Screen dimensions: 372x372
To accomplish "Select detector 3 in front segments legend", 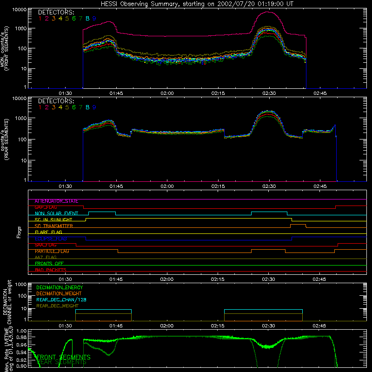I will pyautogui.click(x=53, y=19).
